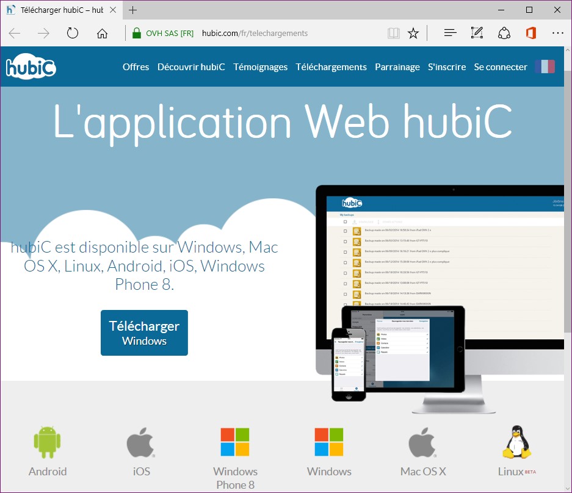Image resolution: width=572 pixels, height=493 pixels.
Task: Select the Android download icon
Action: tap(47, 443)
